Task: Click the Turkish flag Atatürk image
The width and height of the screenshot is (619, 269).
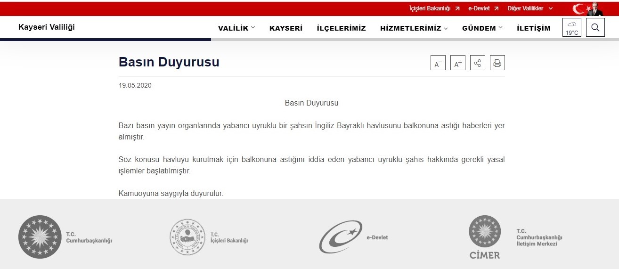Action: pos(588,8)
